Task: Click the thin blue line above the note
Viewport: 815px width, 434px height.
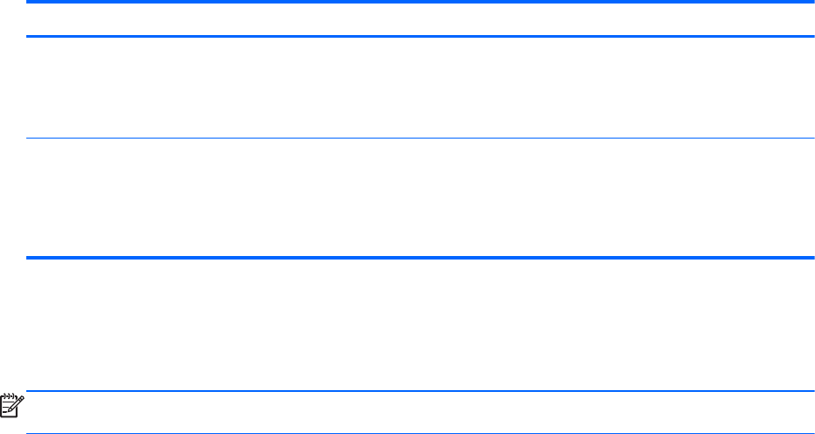Action: point(420,391)
